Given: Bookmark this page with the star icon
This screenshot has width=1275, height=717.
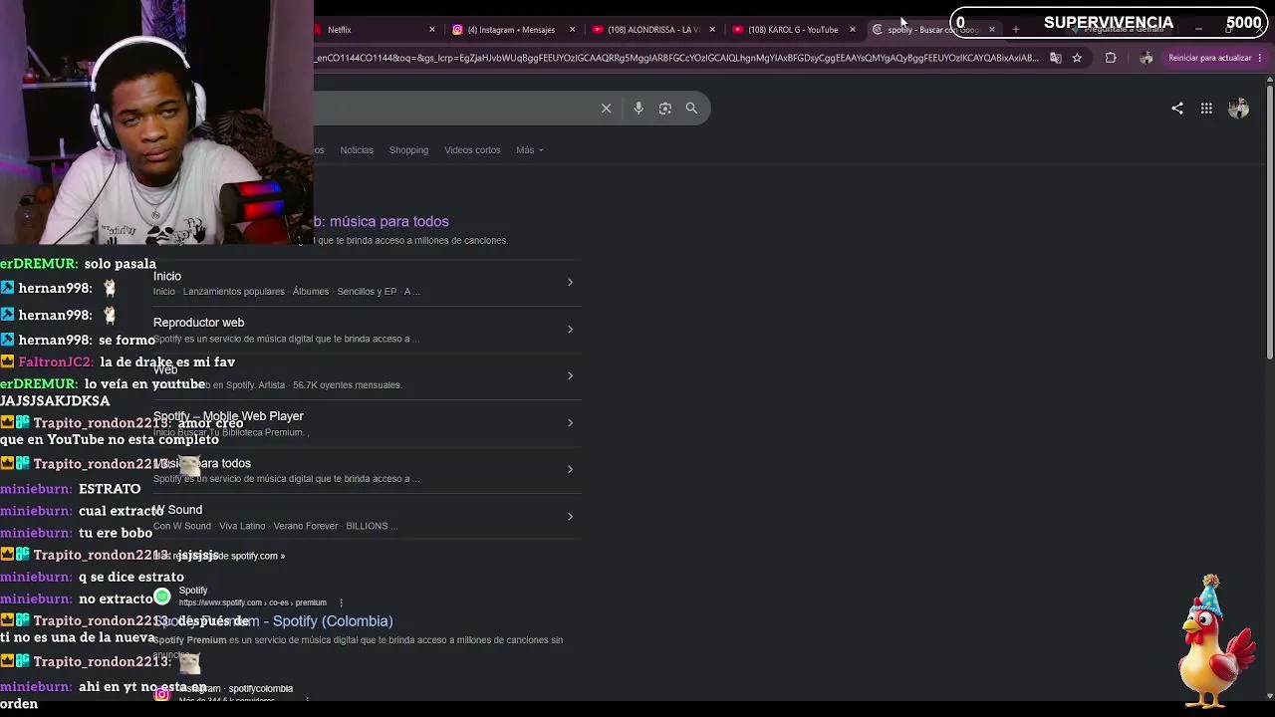Looking at the screenshot, I should [1077, 58].
